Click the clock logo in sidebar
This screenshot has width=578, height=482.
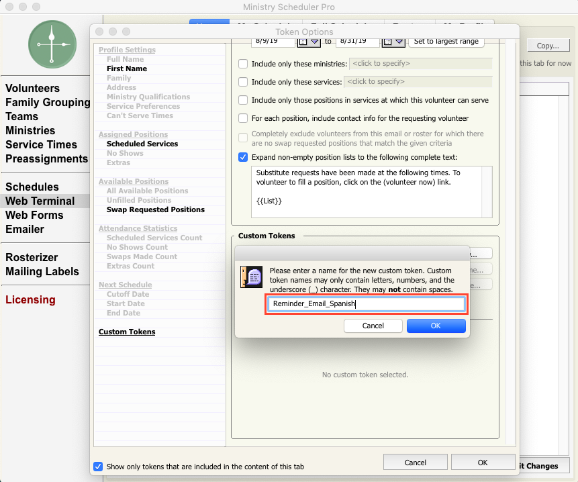tap(52, 44)
